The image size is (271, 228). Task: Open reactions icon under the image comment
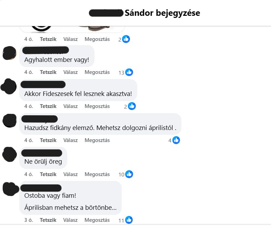click(x=126, y=39)
